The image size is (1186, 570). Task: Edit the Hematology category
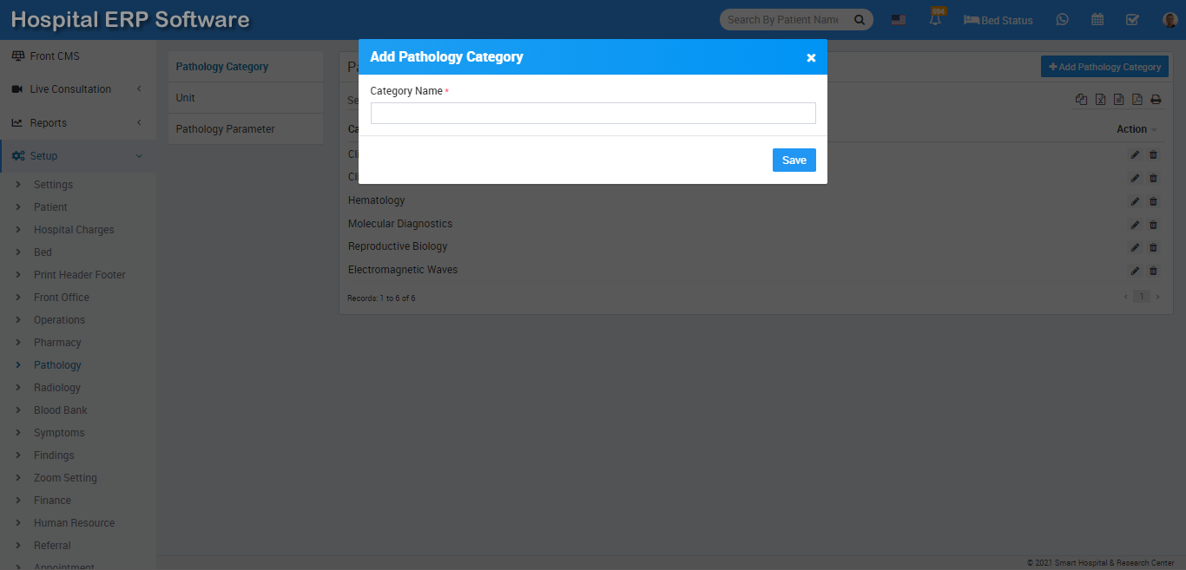(1135, 201)
